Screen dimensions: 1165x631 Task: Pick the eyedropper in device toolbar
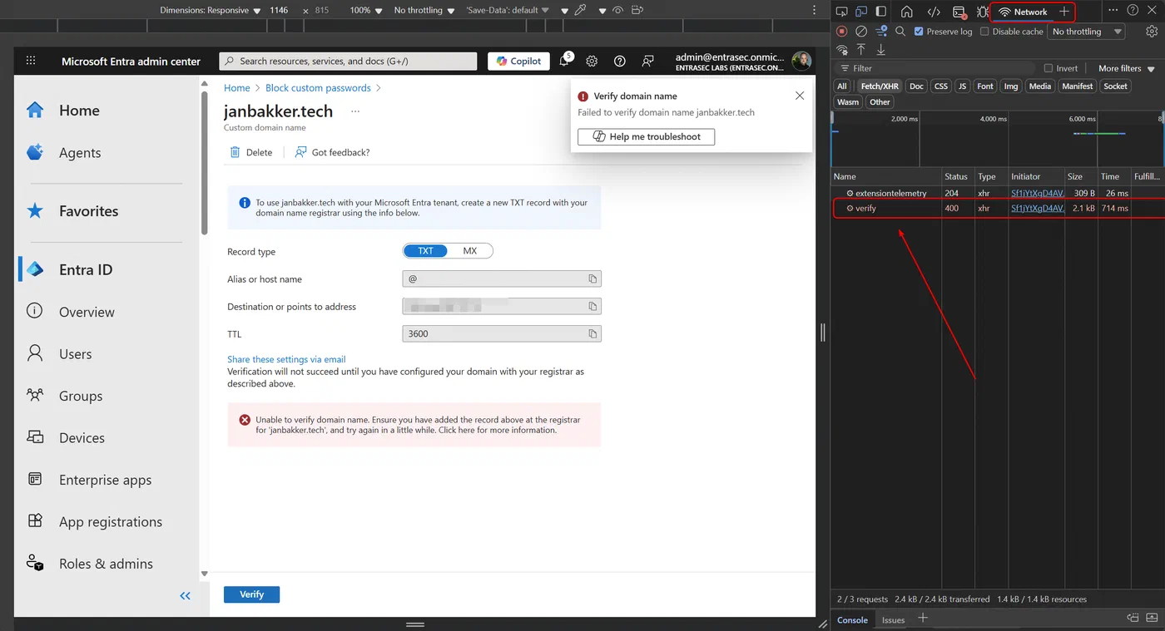tap(579, 10)
